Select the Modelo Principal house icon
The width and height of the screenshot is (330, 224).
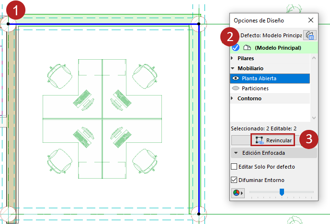point(247,48)
